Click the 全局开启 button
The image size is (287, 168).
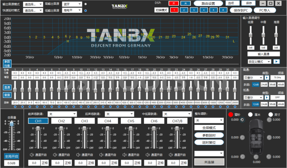[x=11, y=156]
